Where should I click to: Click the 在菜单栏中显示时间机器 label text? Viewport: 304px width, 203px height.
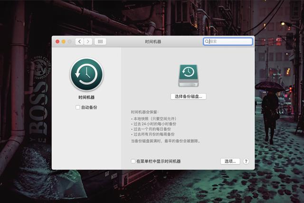click(x=159, y=161)
